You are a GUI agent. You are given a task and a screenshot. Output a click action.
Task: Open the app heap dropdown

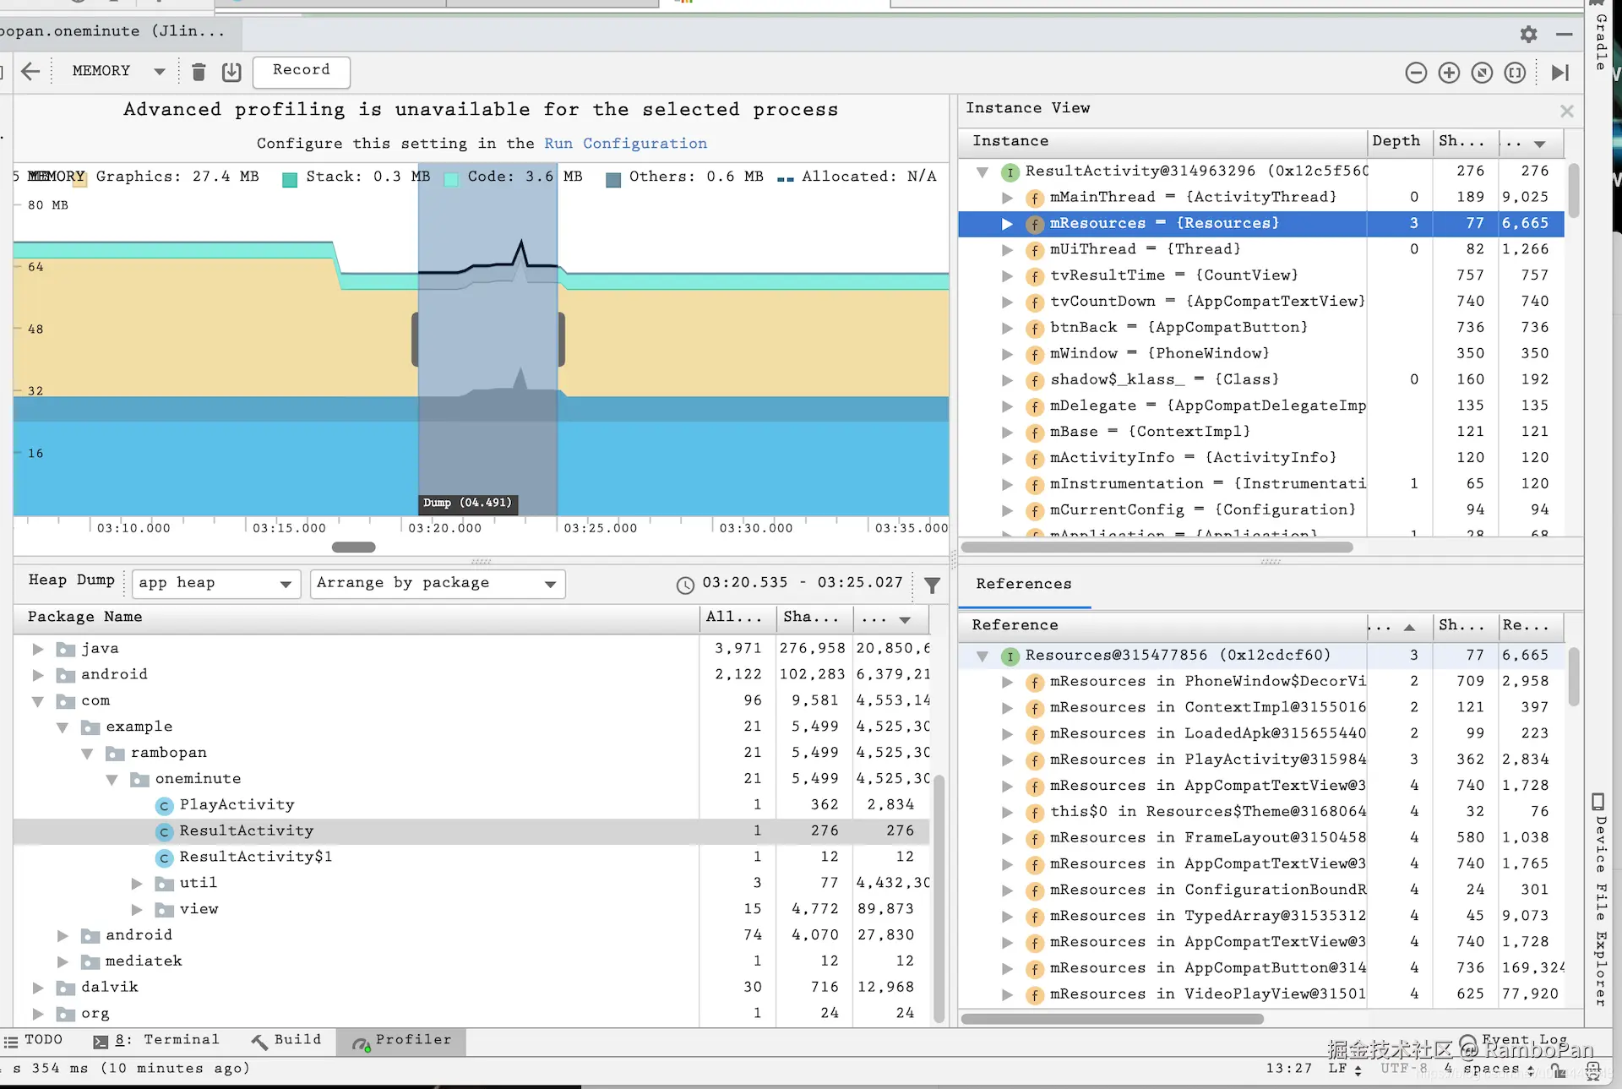point(216,584)
